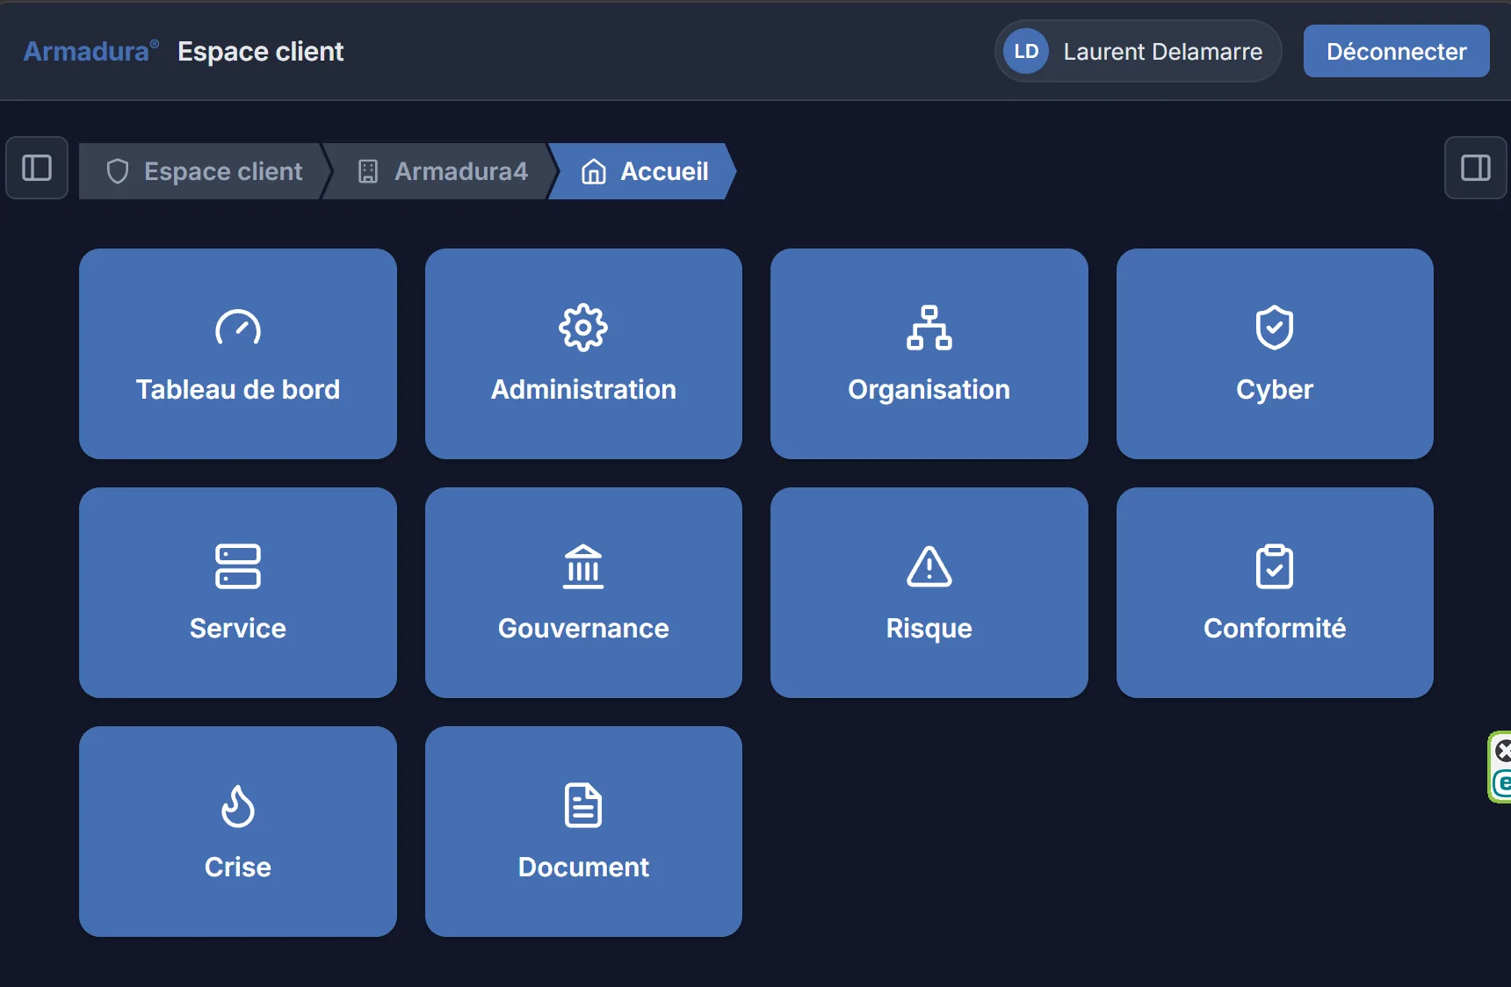Open the Document tile

(583, 832)
